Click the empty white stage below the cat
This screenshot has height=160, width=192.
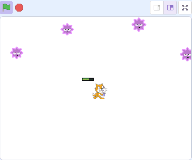pos(98,129)
